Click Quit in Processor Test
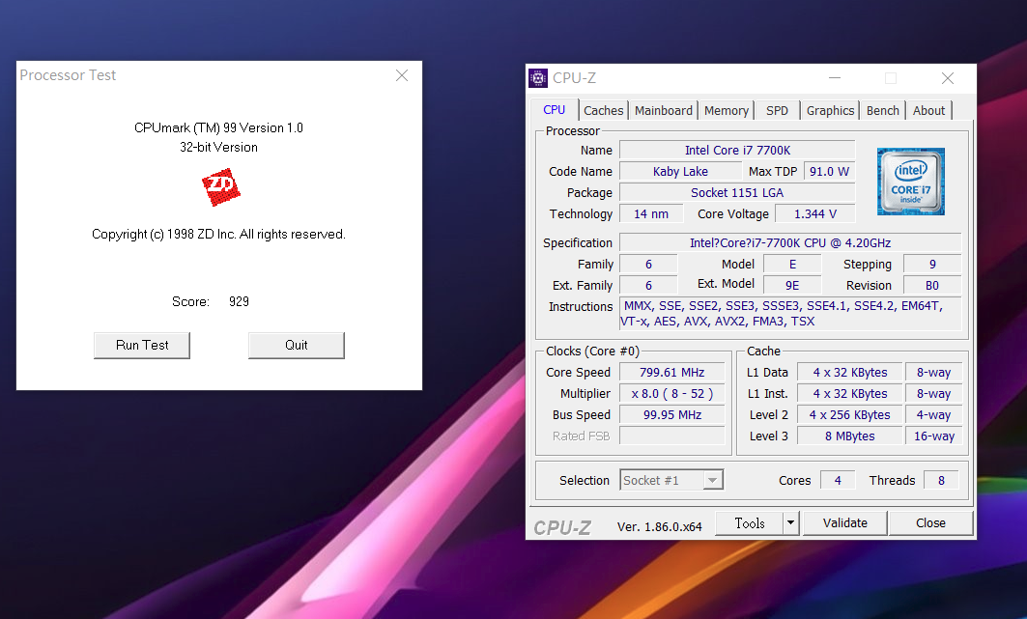 297,345
